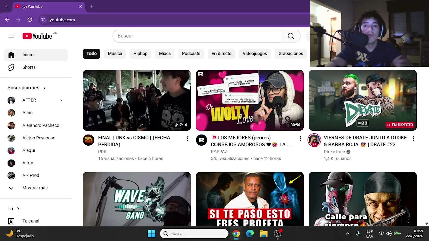Select the Mixes chip
This screenshot has height=241, width=429.
tap(165, 54)
